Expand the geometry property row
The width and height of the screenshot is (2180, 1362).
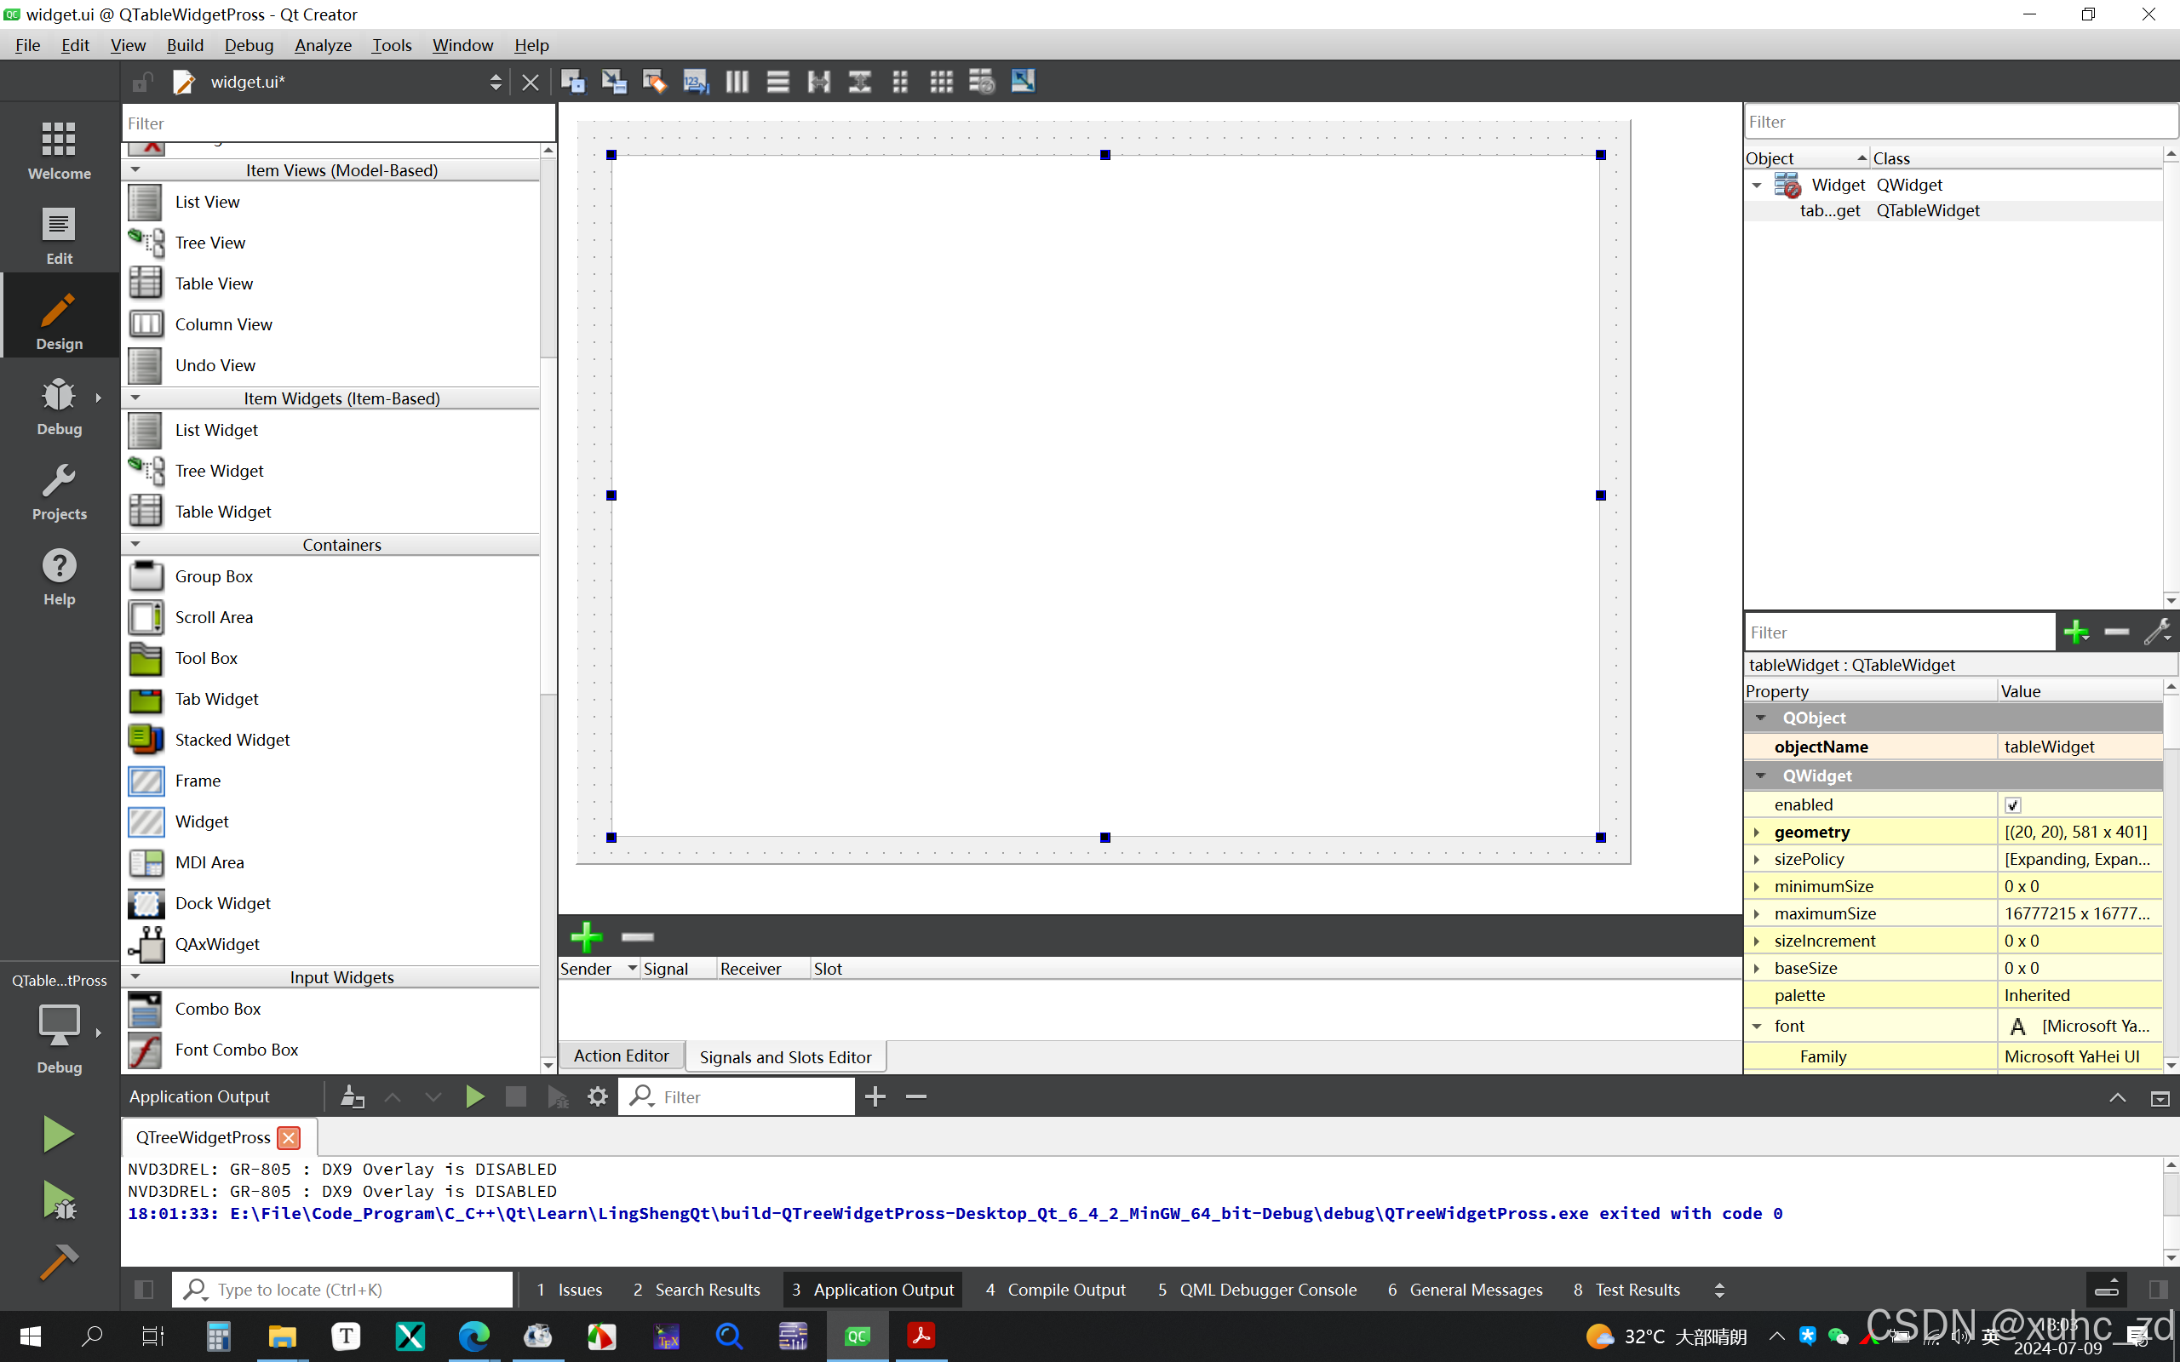[1757, 833]
